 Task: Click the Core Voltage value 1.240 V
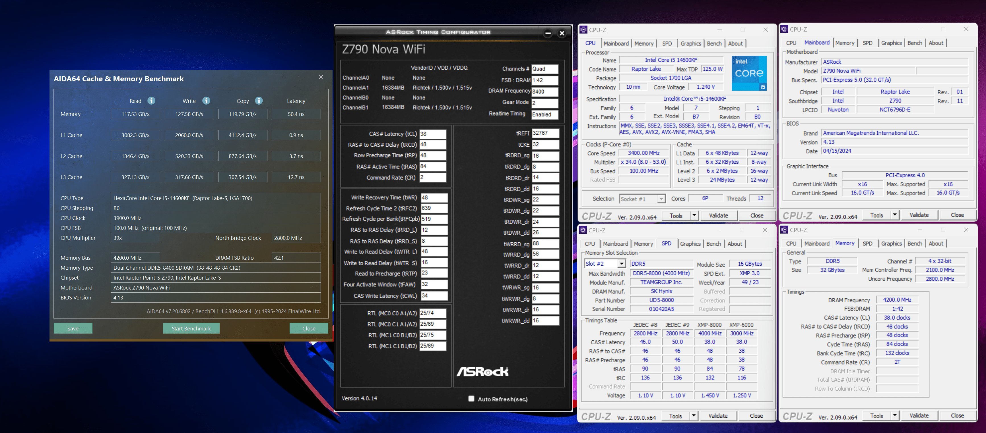(x=706, y=87)
